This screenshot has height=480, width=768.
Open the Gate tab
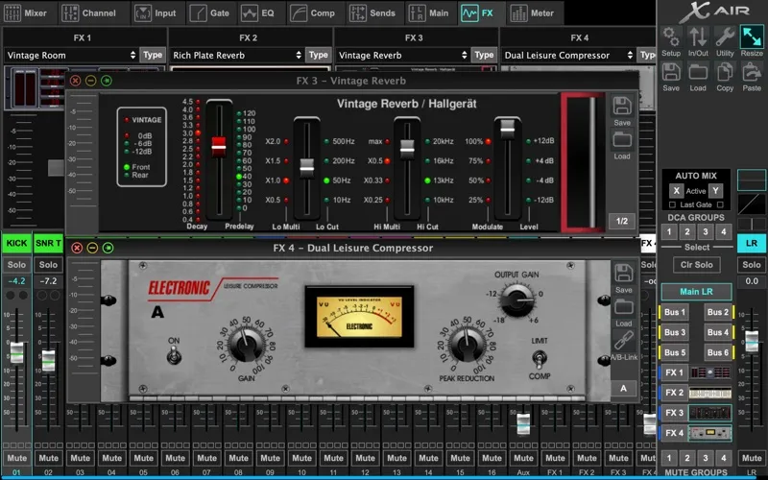click(x=209, y=13)
